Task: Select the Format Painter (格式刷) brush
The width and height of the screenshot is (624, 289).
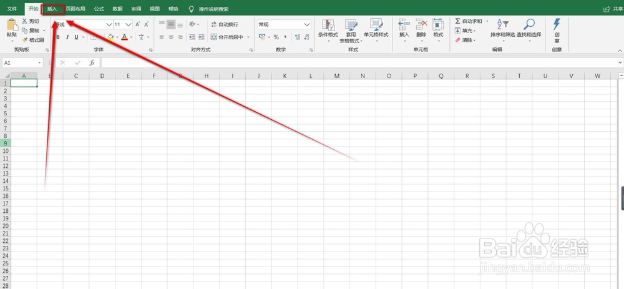Action: coord(25,40)
